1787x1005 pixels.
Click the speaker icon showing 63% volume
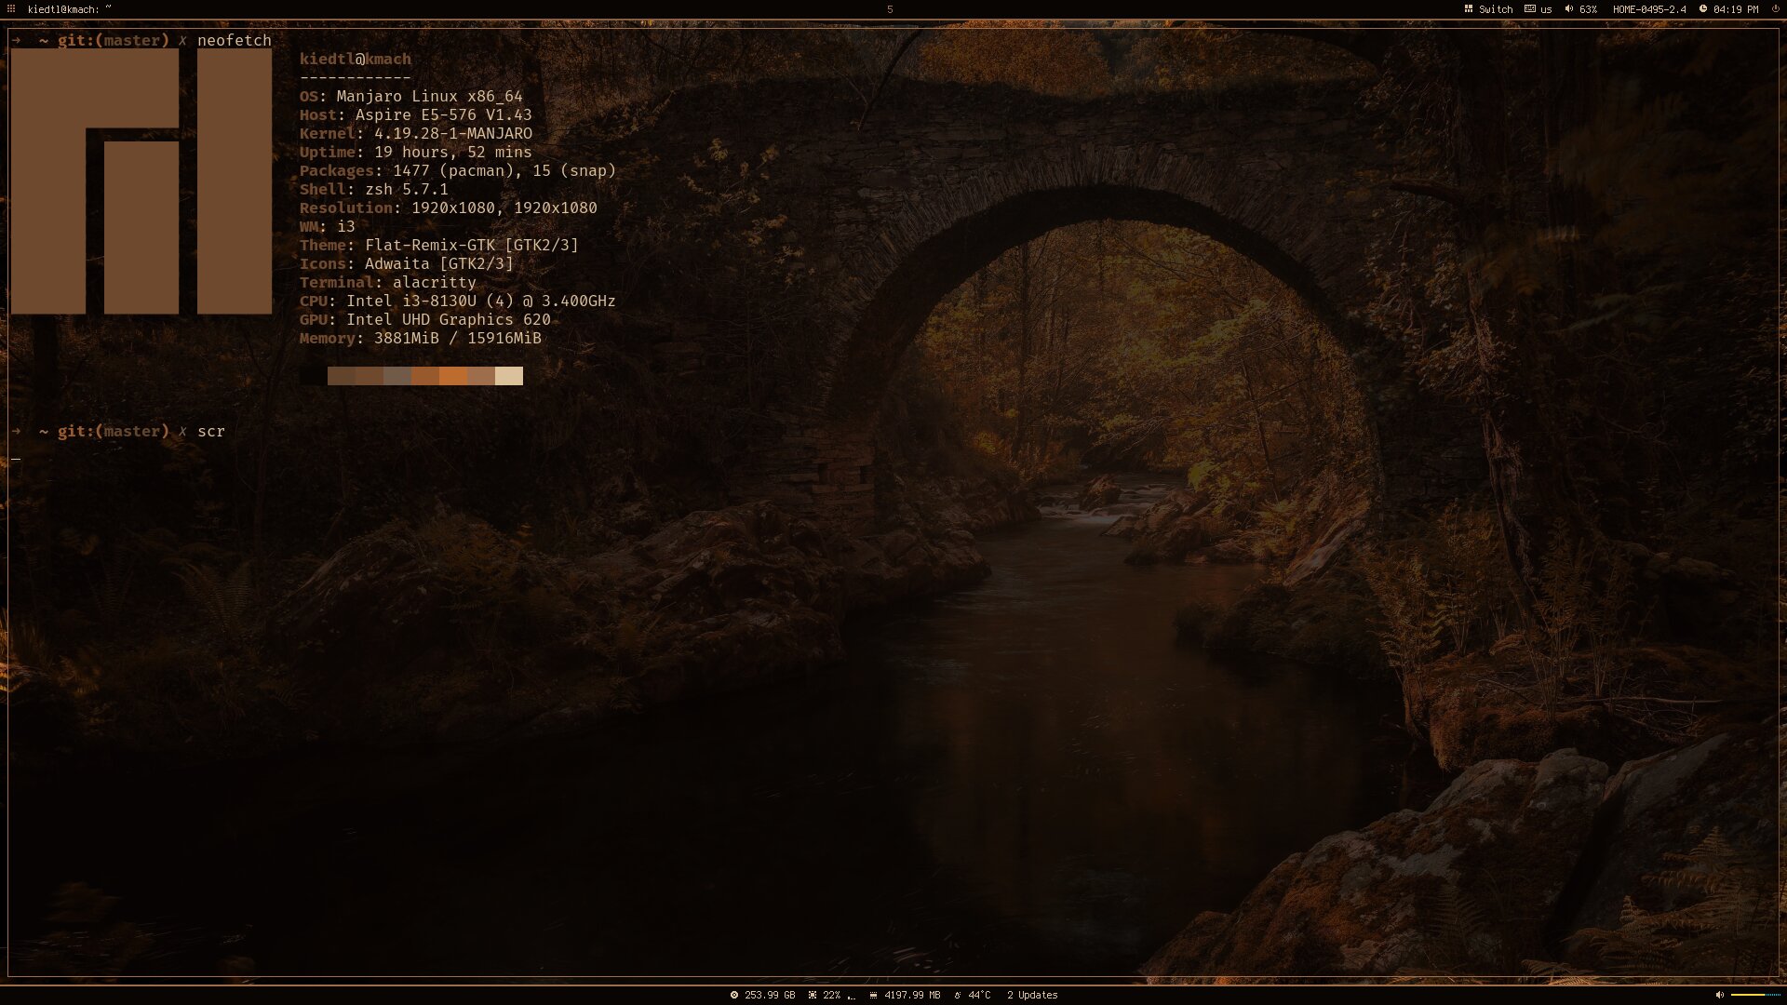(1569, 8)
